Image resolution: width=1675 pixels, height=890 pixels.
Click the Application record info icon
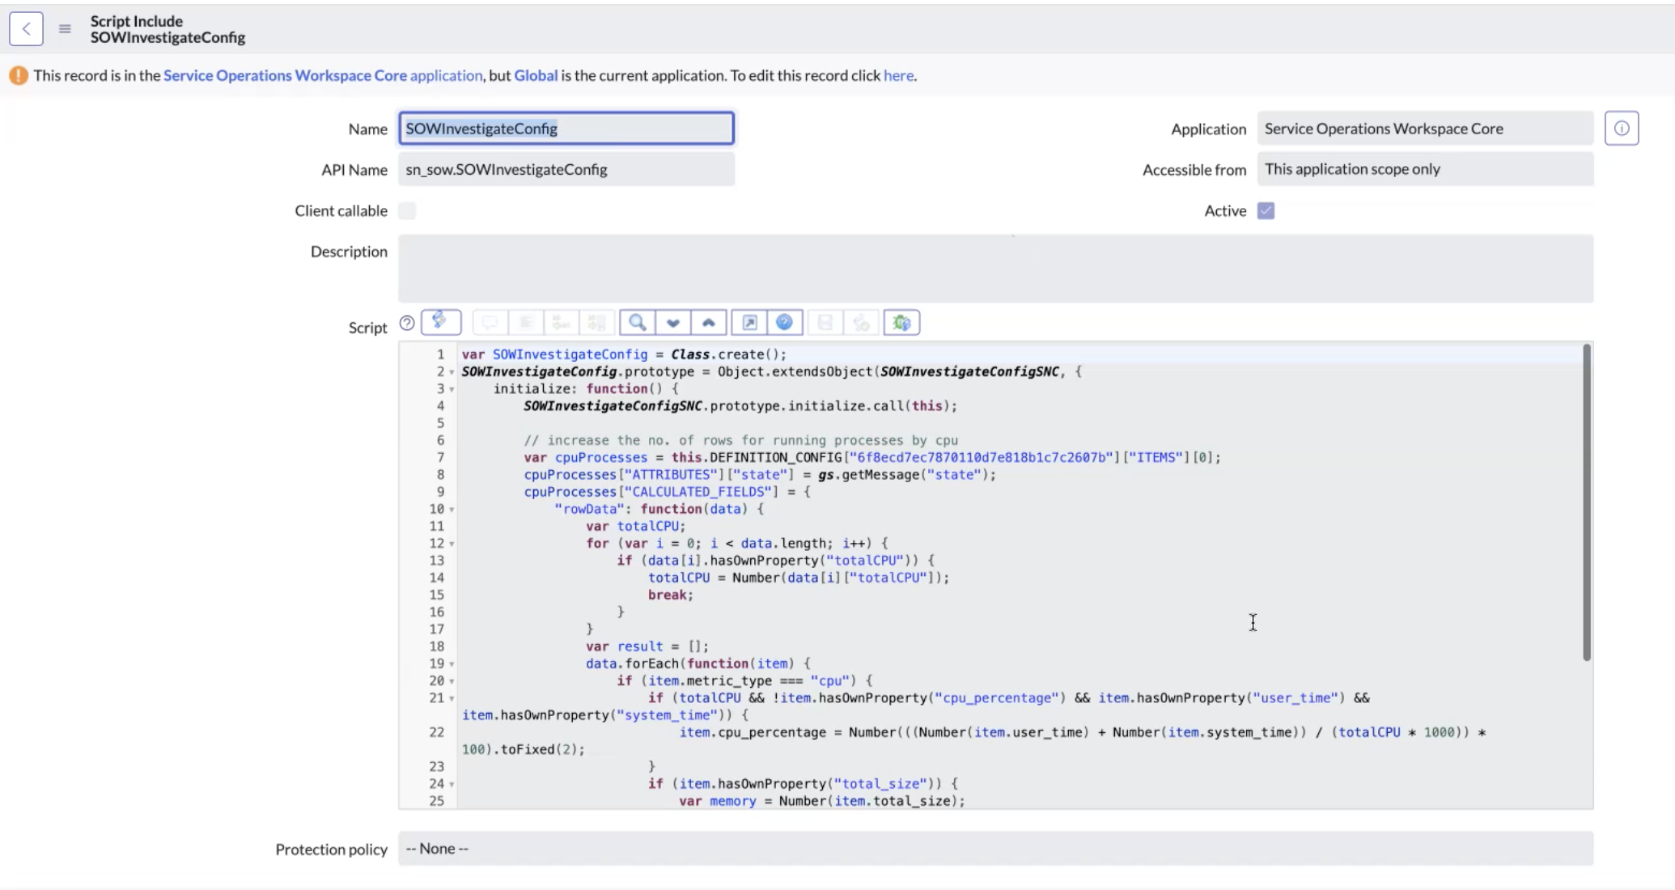click(x=1622, y=128)
